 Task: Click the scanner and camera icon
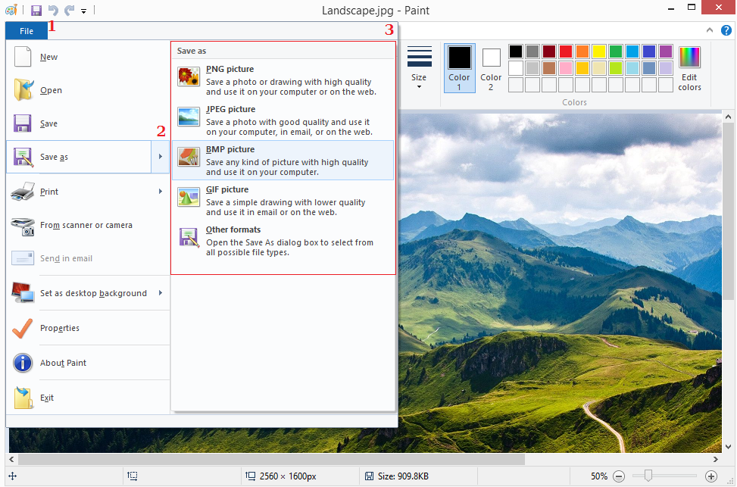tap(23, 226)
